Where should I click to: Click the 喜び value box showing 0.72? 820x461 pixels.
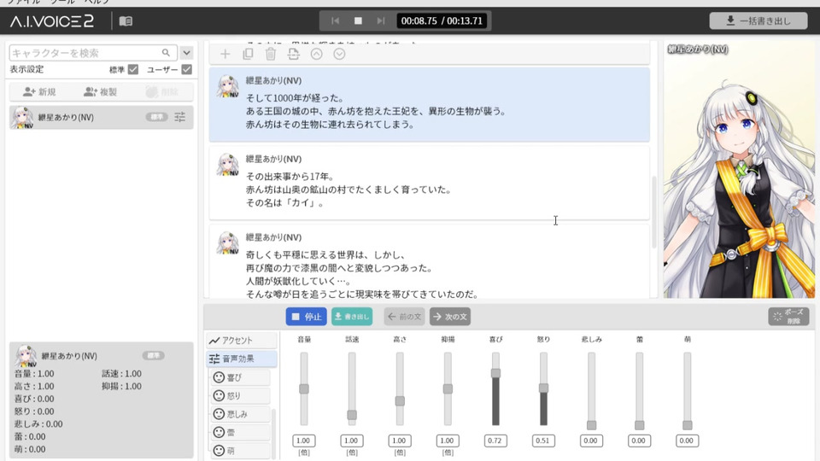pos(495,441)
